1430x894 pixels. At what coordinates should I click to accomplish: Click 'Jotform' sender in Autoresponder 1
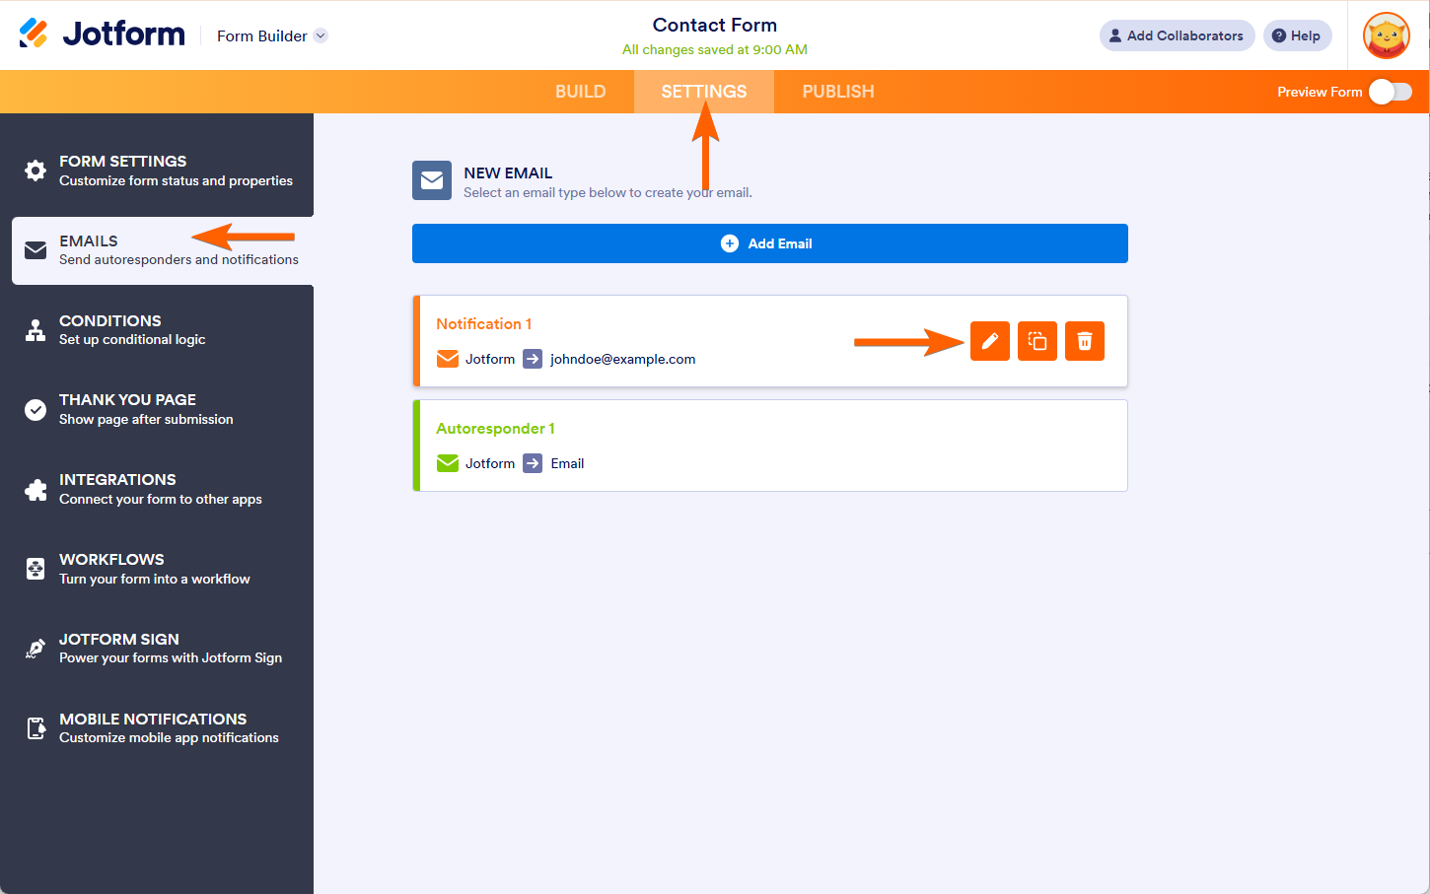(x=490, y=463)
